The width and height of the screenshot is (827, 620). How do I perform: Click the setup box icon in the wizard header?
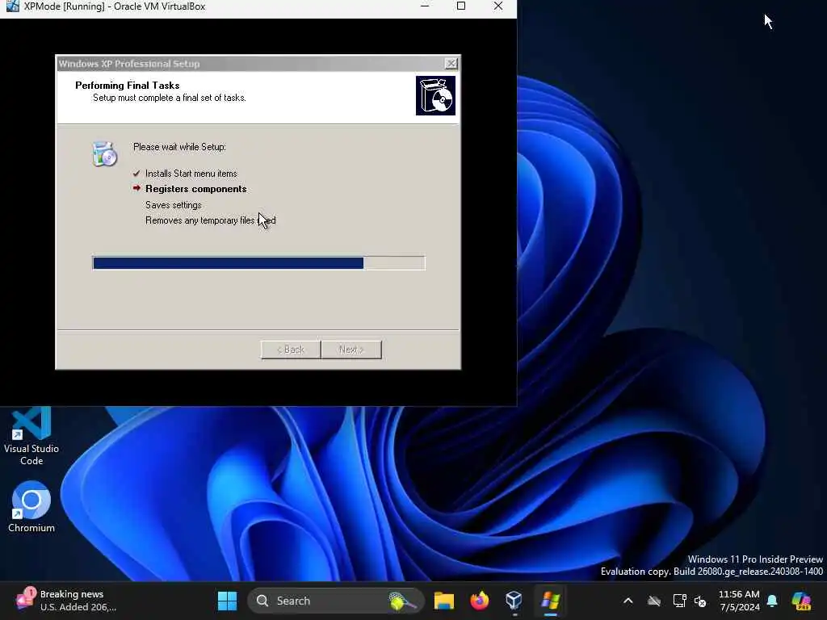[435, 95]
